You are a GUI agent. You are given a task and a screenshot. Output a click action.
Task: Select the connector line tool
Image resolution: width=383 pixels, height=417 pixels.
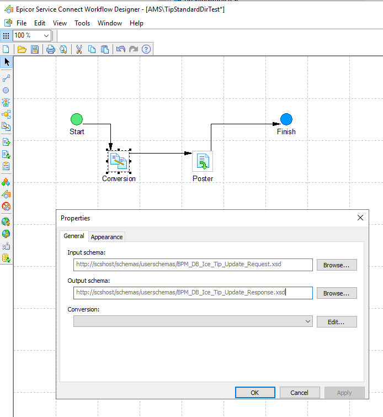coord(6,78)
